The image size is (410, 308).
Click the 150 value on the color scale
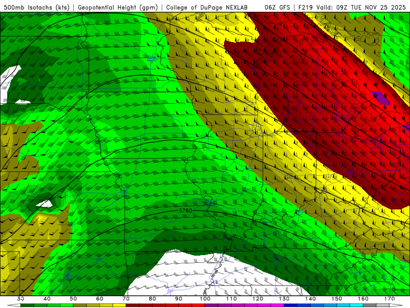pos(337,299)
